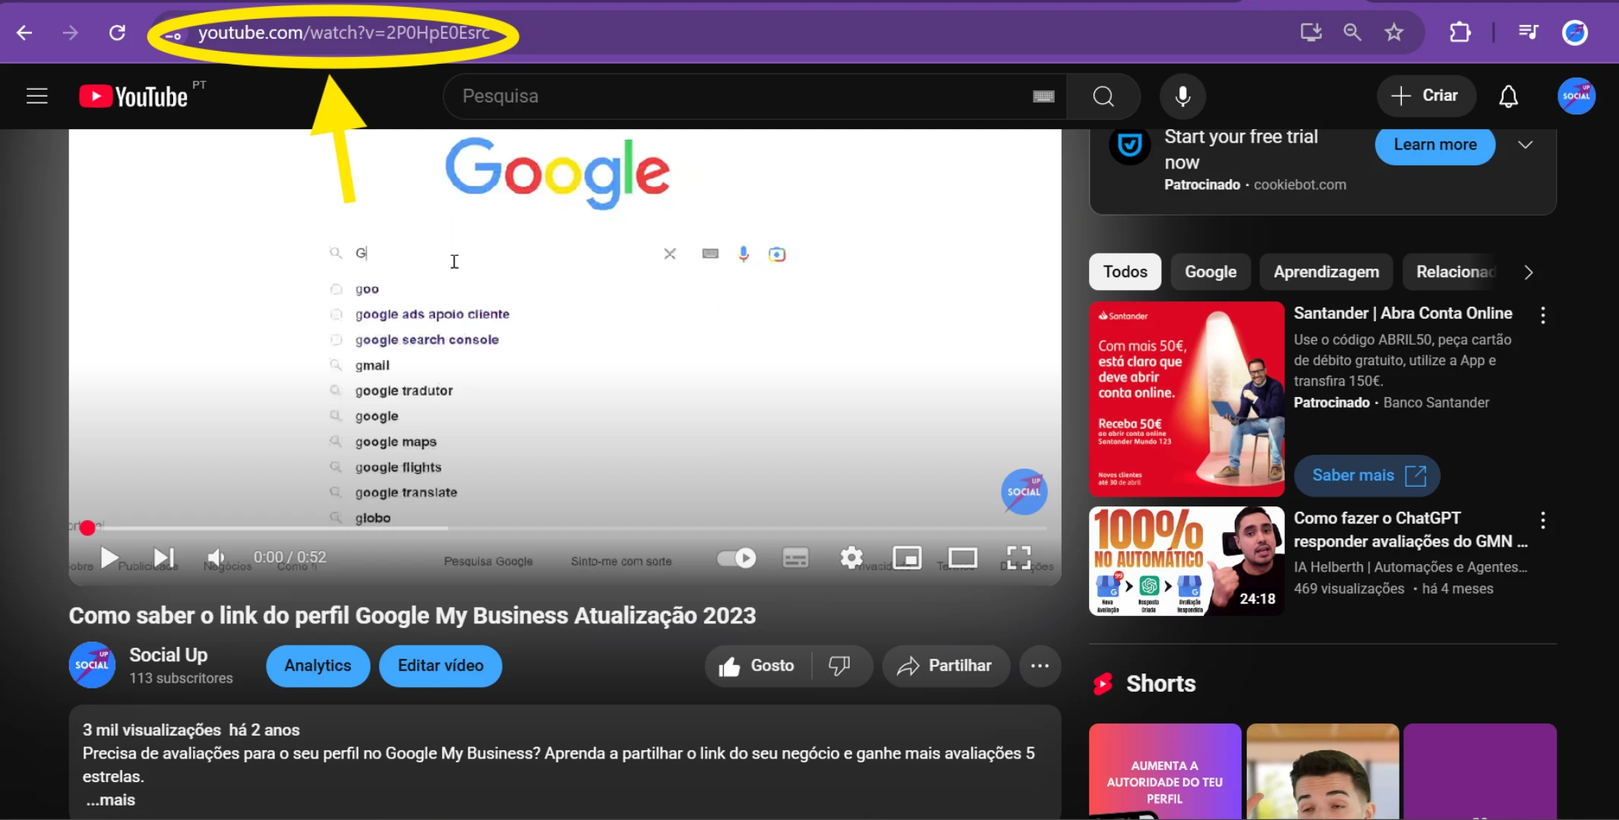1619x820 pixels.
Task: Open cookiebot.com sponsored ad logo
Action: [x=1129, y=145]
